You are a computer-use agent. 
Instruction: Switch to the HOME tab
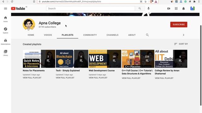click(x=31, y=35)
